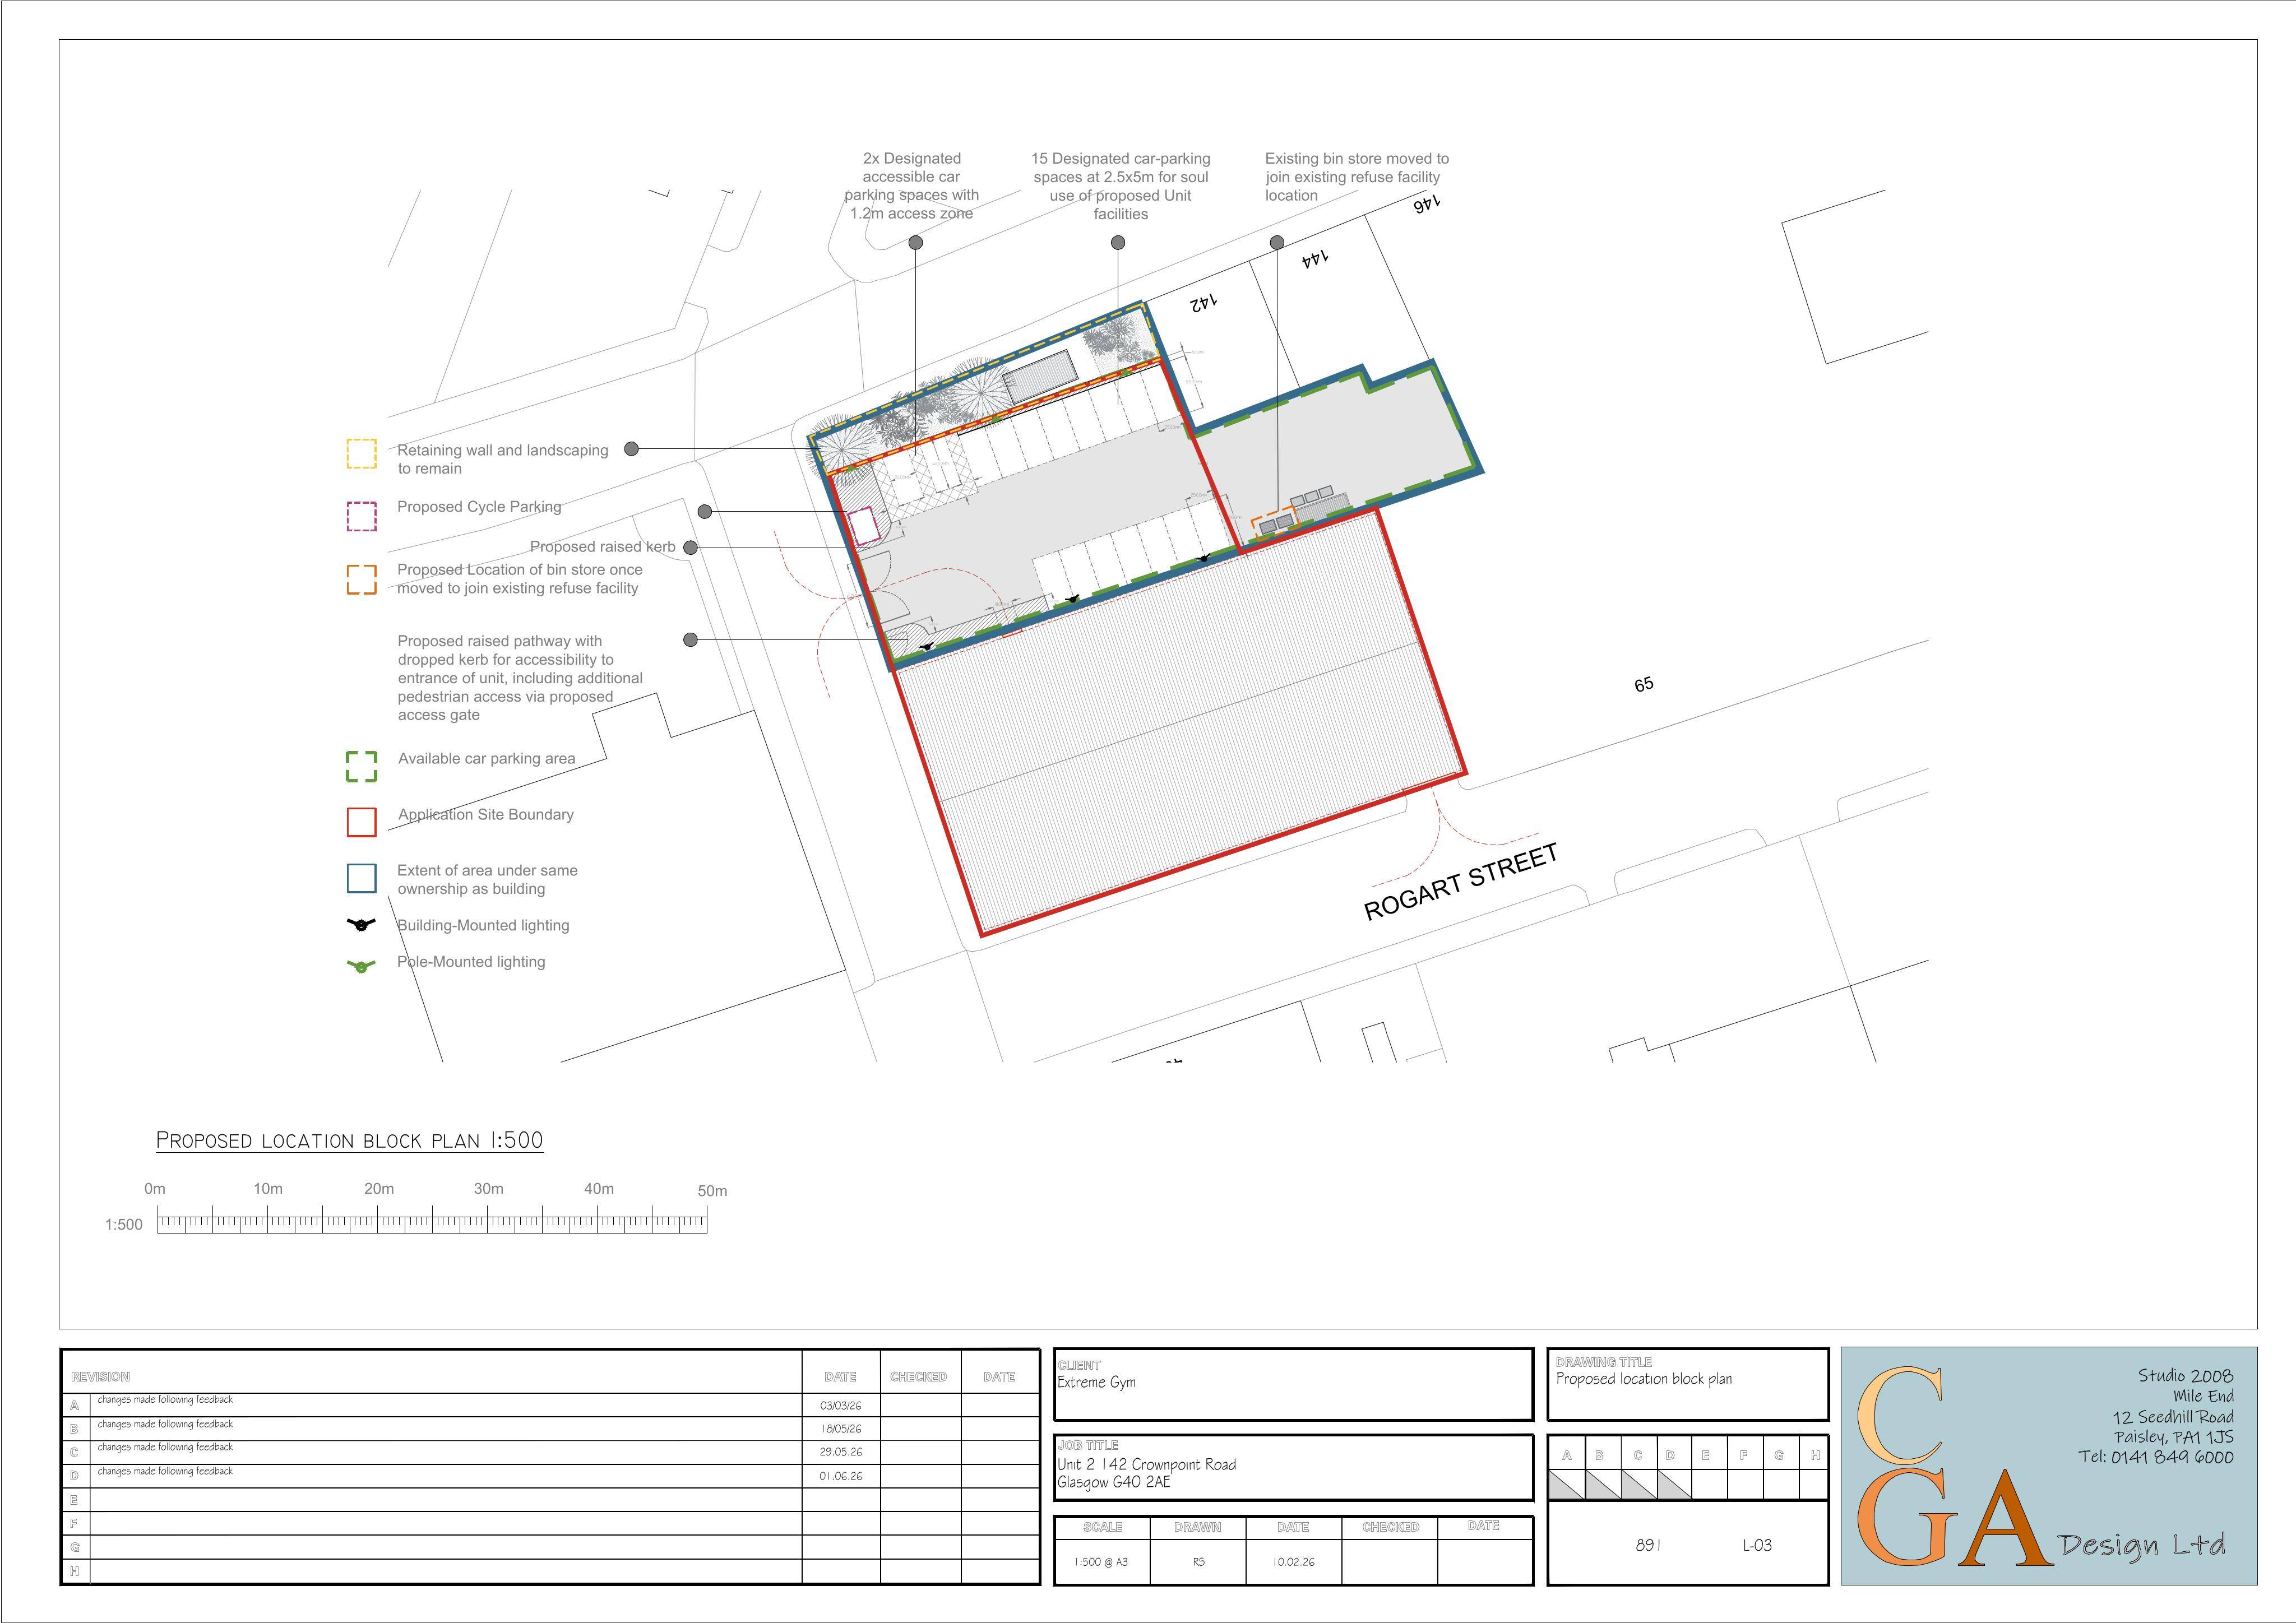Click the leader dot beside Retaining wall label

pos(631,449)
